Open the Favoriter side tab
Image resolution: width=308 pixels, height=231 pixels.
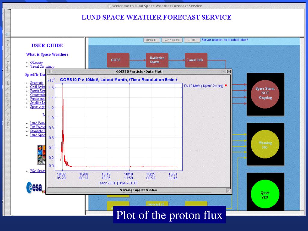(x=7, y=47)
